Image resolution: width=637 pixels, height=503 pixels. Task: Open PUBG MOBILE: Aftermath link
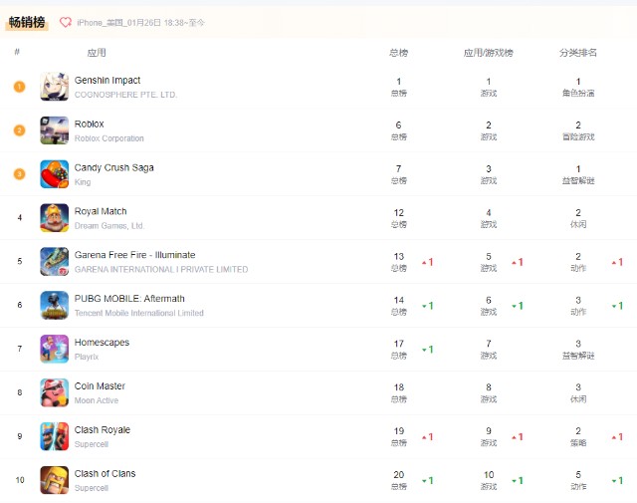click(x=129, y=299)
